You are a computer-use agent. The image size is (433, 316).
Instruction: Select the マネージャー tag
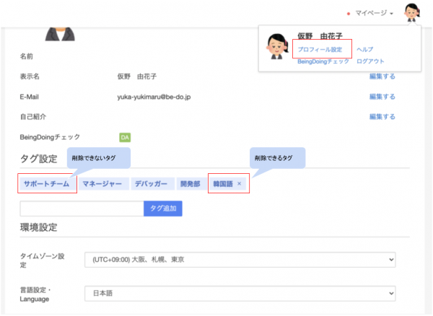[104, 184]
